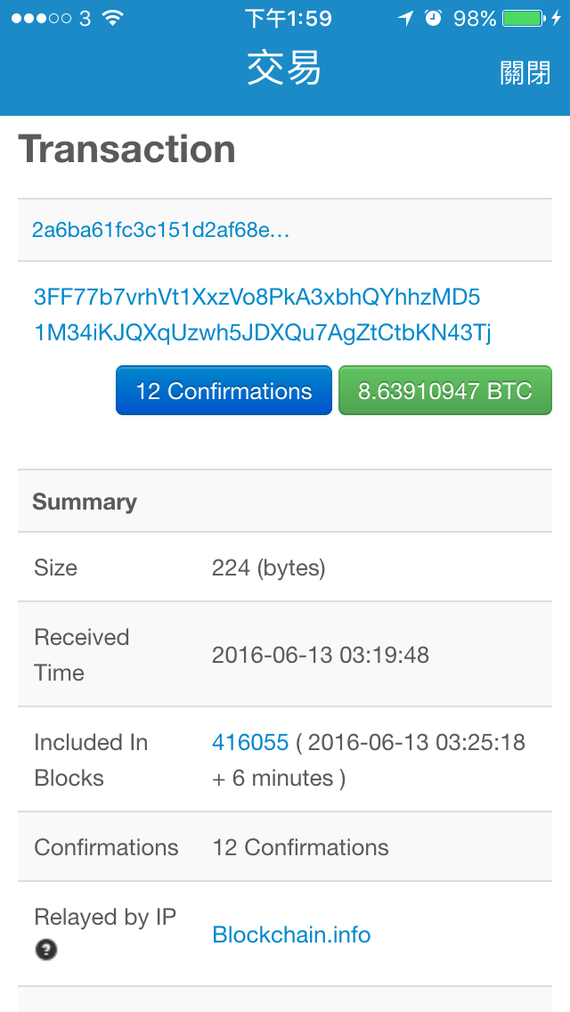Tap the Transaction heading
This screenshot has height=1012, width=570.
click(127, 149)
